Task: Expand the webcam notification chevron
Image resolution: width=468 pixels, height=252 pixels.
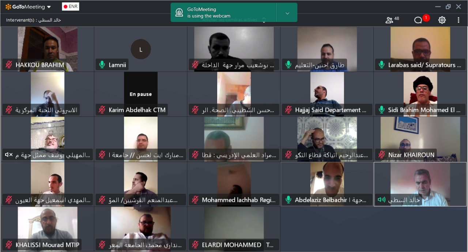Action: click(x=287, y=13)
